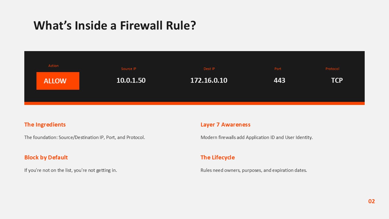Select The Ingredients heading
389x219 pixels.
(45, 125)
